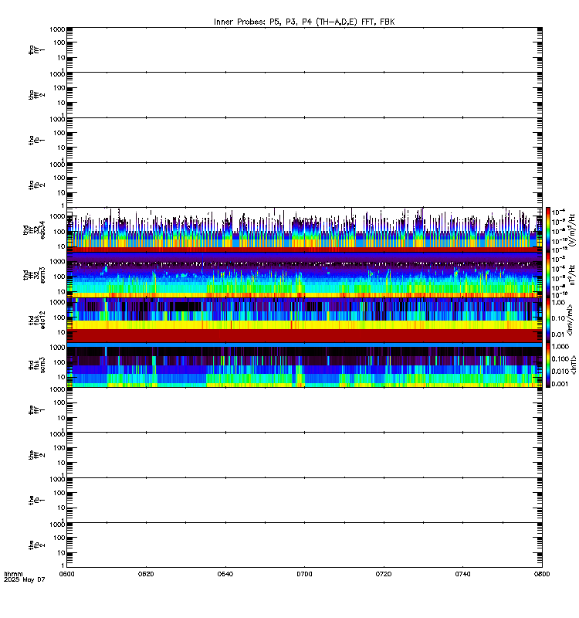Click the (V/m)²/Hz color bar
This screenshot has width=579, height=618.
coord(548,229)
